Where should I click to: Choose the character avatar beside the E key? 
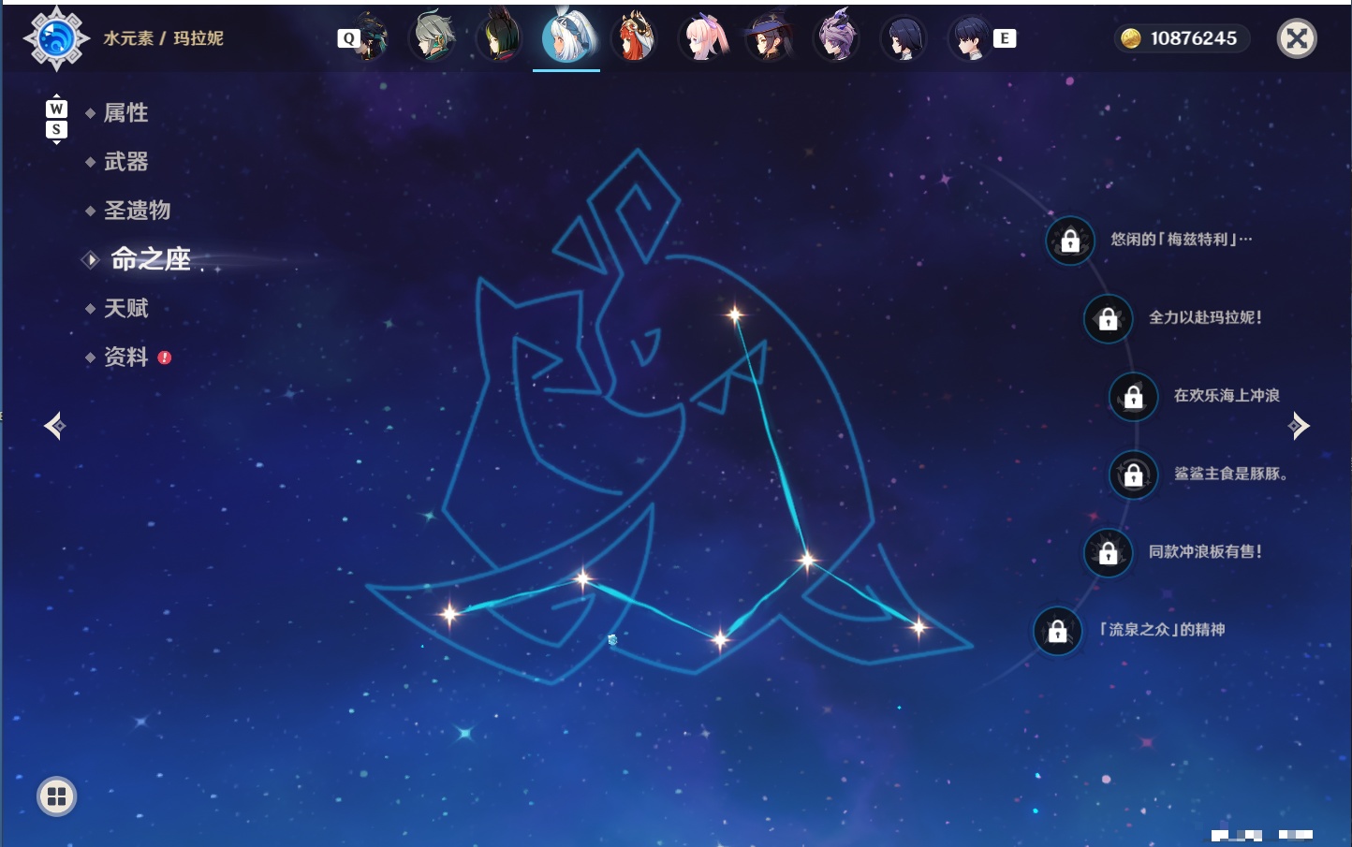pyautogui.click(x=970, y=37)
